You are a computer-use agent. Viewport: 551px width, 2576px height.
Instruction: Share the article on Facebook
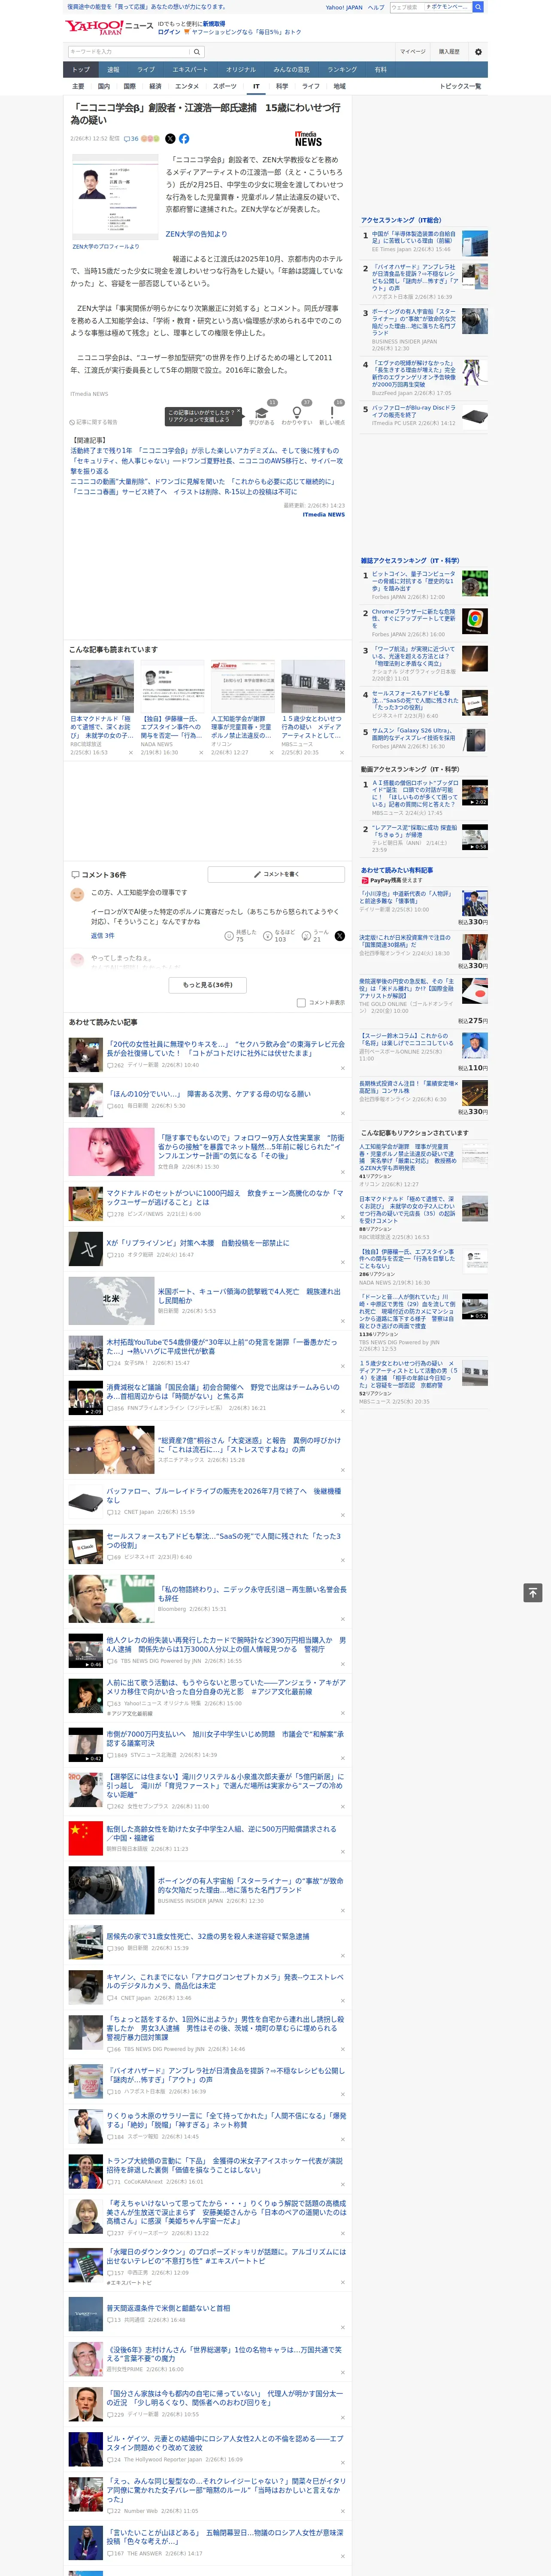pos(184,139)
